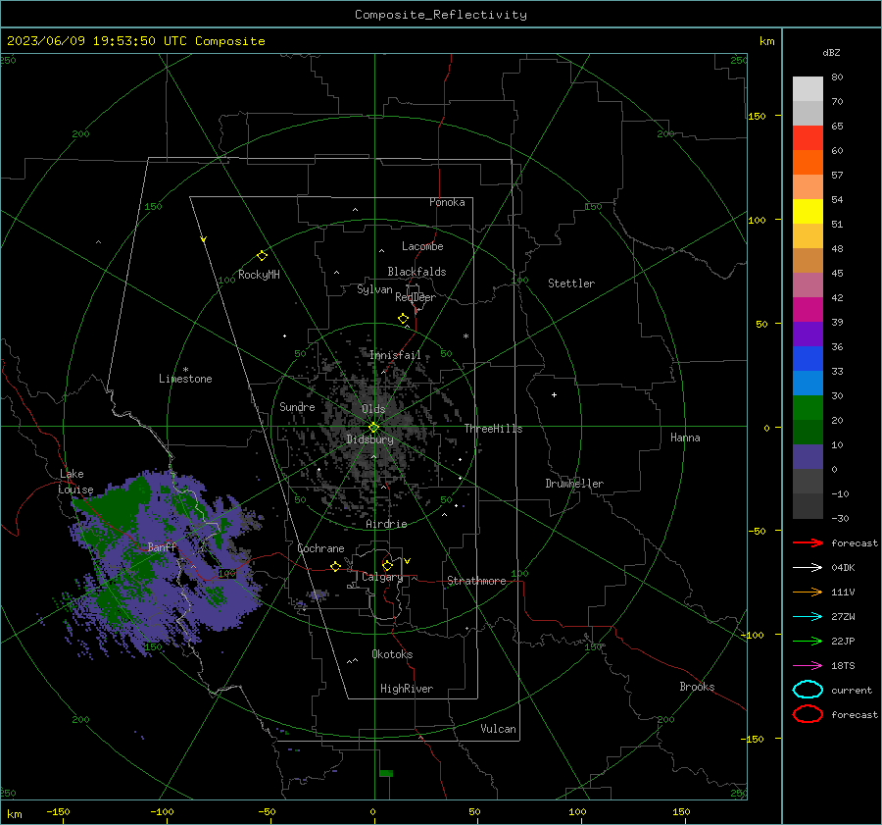Viewport: 882px width, 825px height.
Task: Click the Lacombe city label
Action: pos(422,246)
